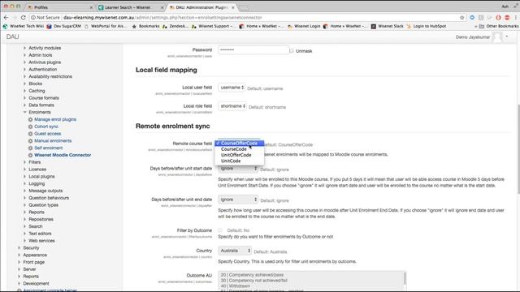Click the gear icon beside Guest access
This screenshot has width=520, height=292.
(31, 134)
